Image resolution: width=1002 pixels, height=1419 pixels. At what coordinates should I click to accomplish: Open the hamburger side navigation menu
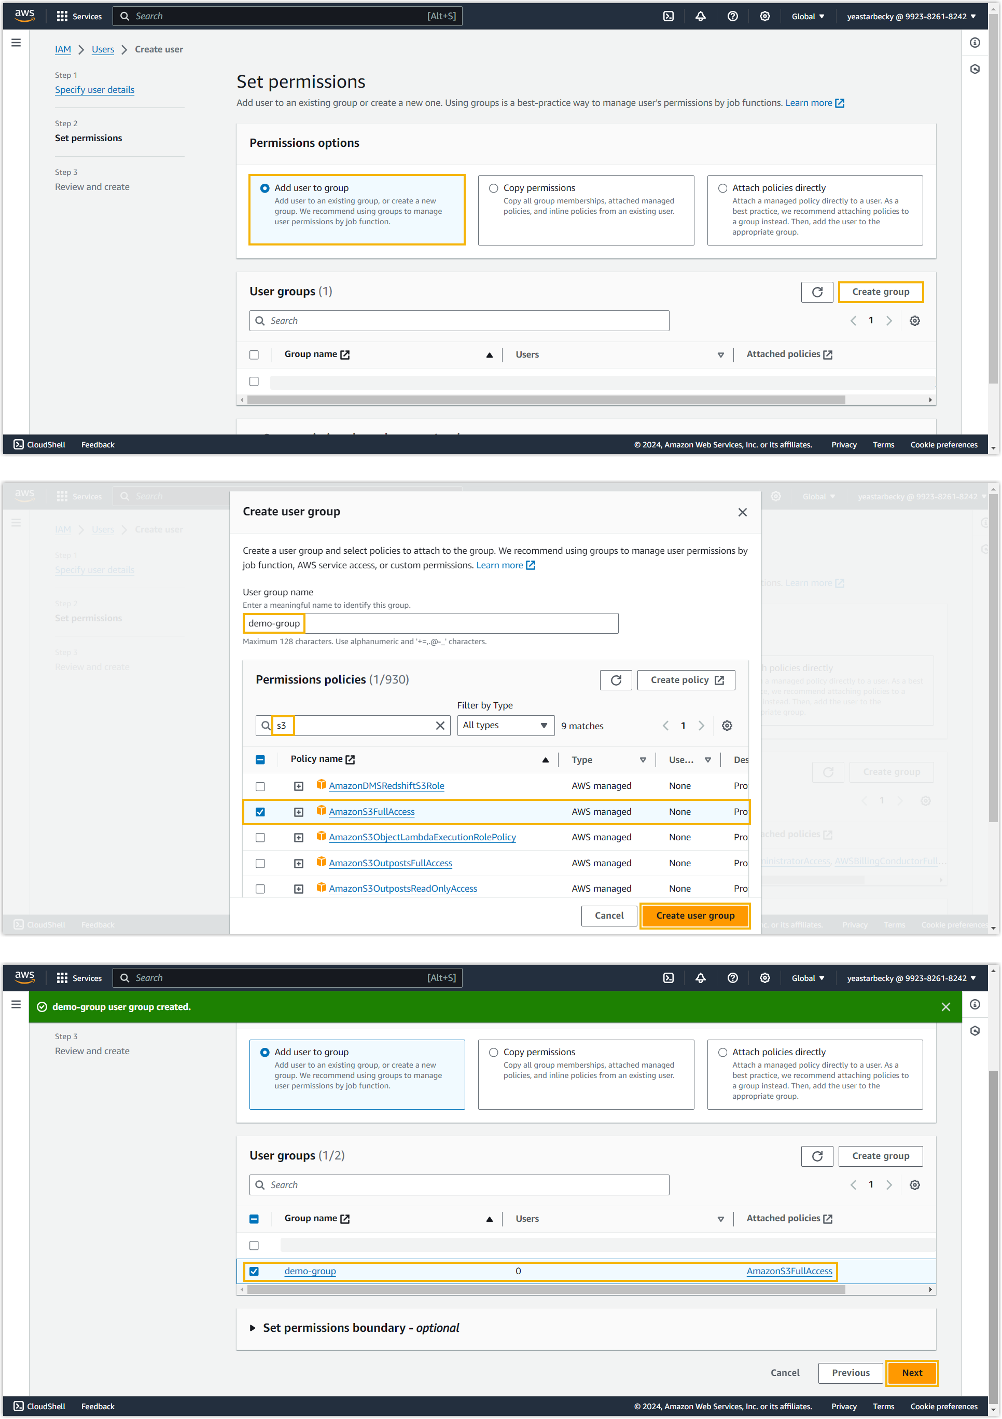click(16, 43)
